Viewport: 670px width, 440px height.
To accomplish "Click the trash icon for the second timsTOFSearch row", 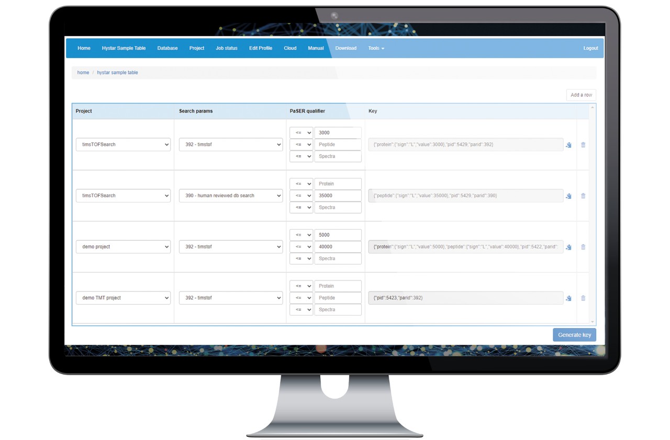I will 583,196.
